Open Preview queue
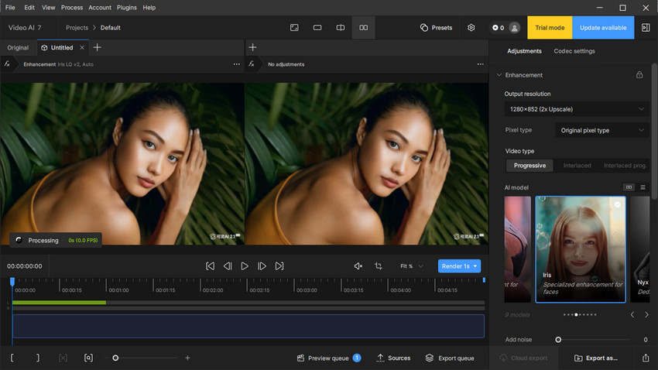 (328, 358)
